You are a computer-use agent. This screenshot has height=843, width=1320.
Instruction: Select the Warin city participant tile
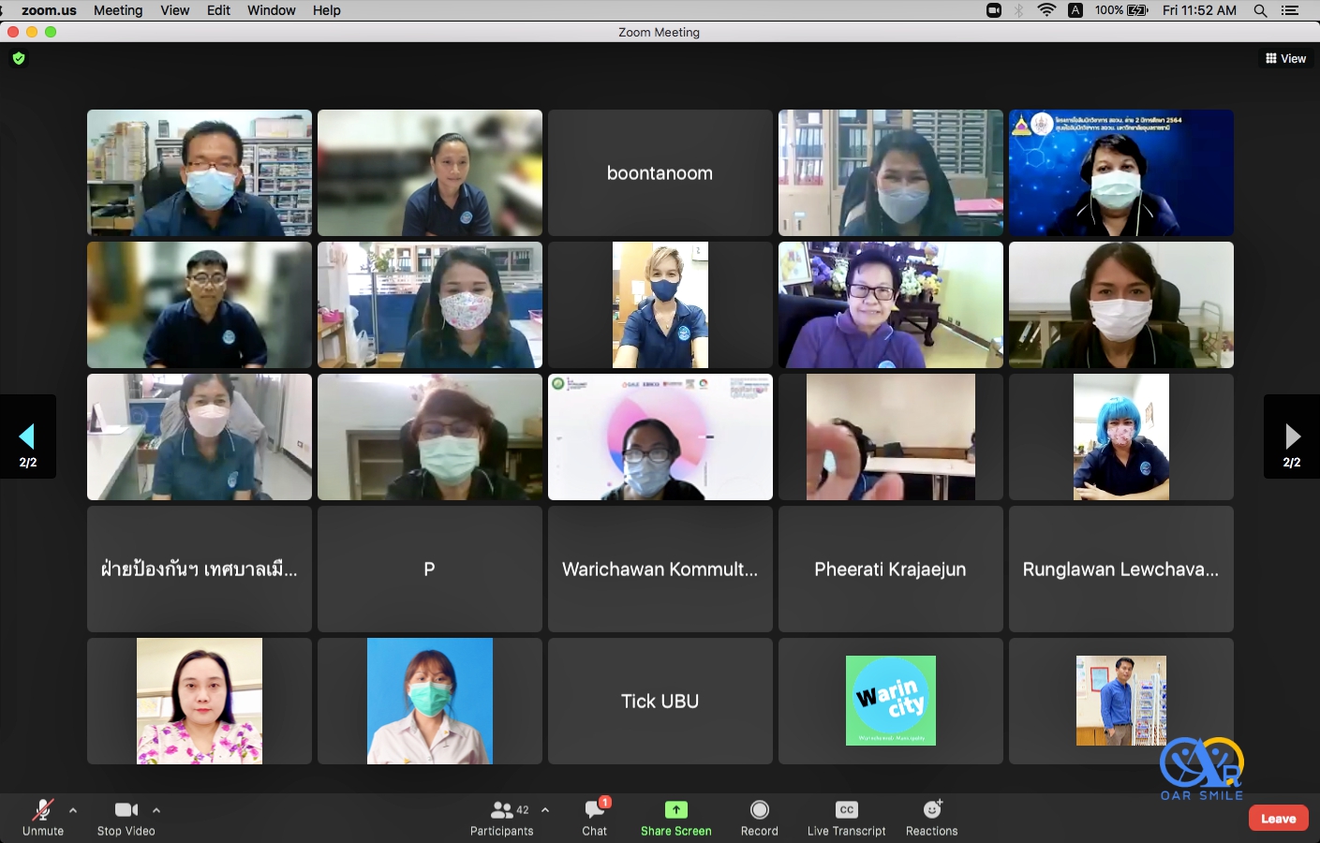tap(890, 701)
